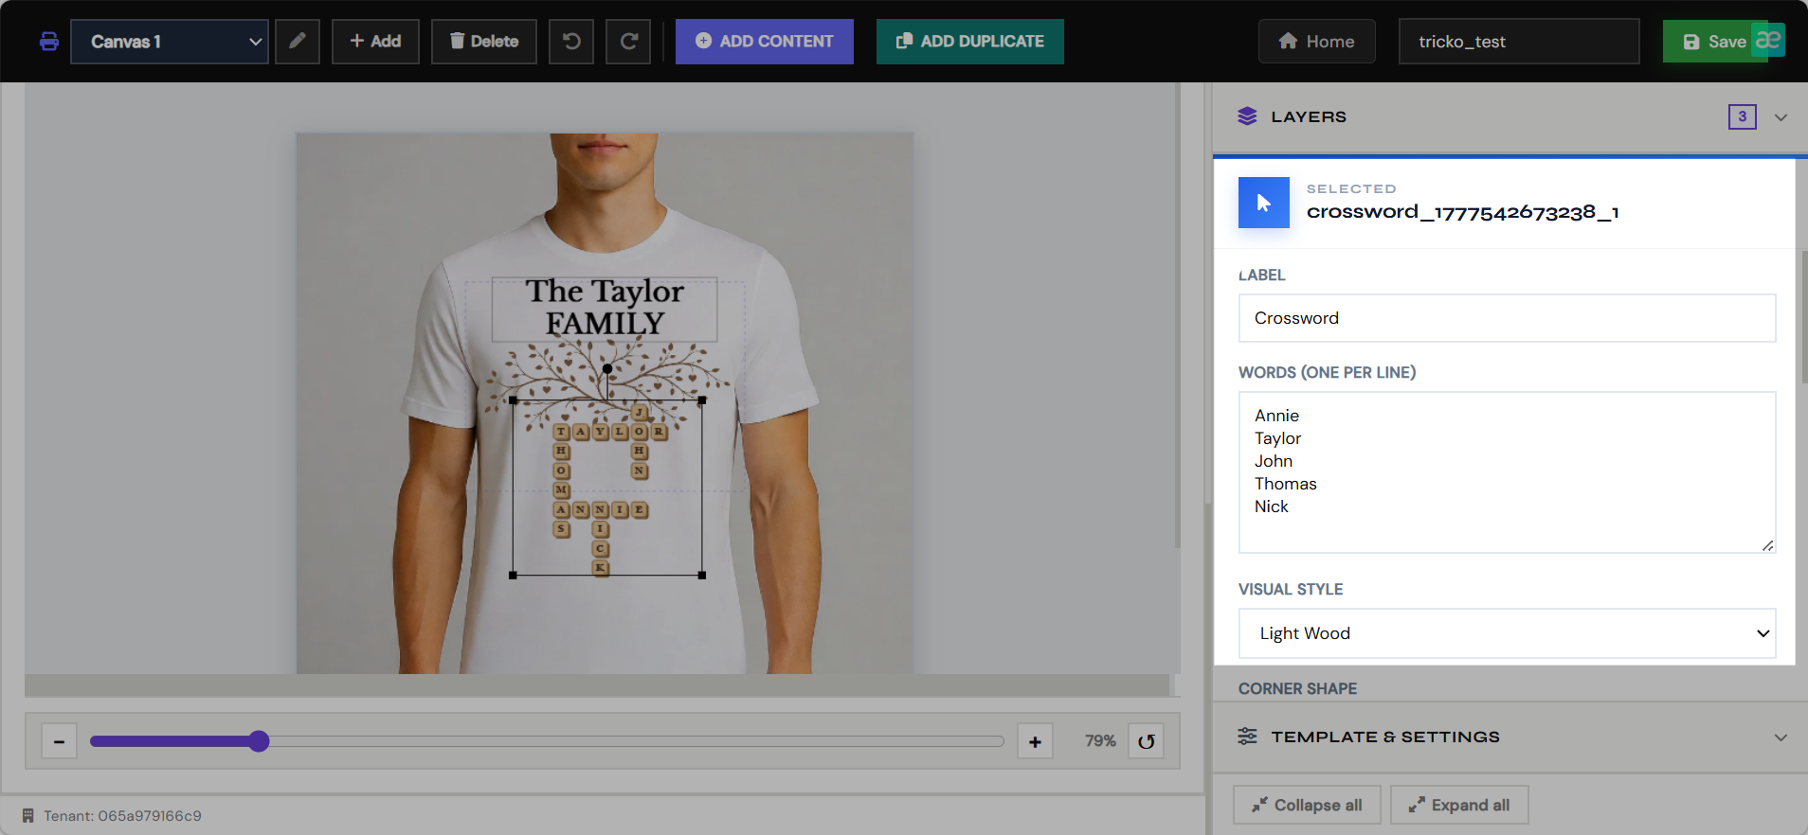The width and height of the screenshot is (1808, 835).
Task: Click the right panel vertical scrollbar
Action: point(1804,317)
